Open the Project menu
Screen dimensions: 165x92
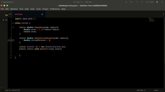point(45,9)
